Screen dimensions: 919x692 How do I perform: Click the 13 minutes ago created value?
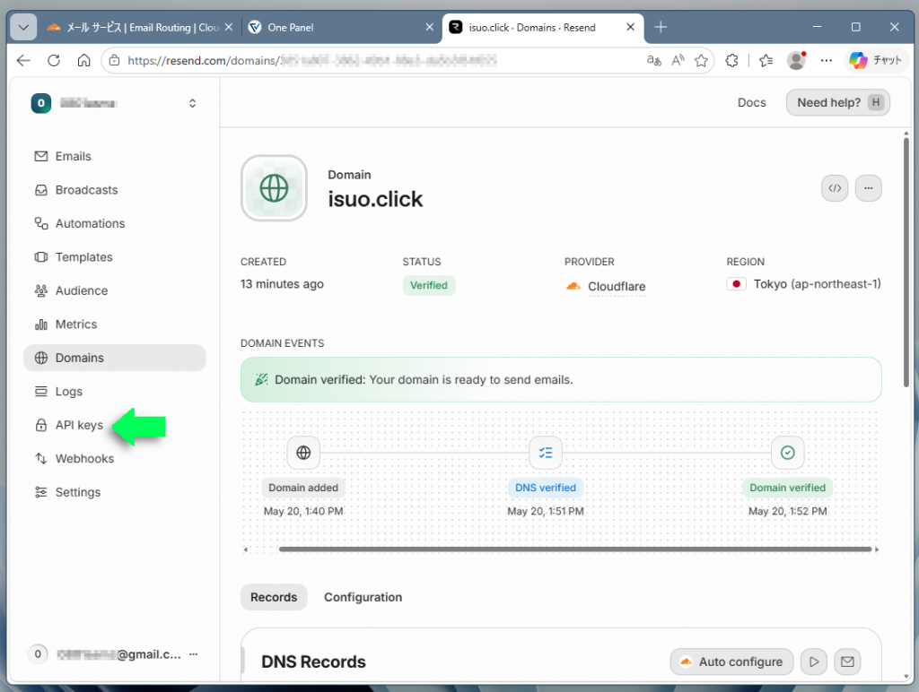[x=282, y=284]
